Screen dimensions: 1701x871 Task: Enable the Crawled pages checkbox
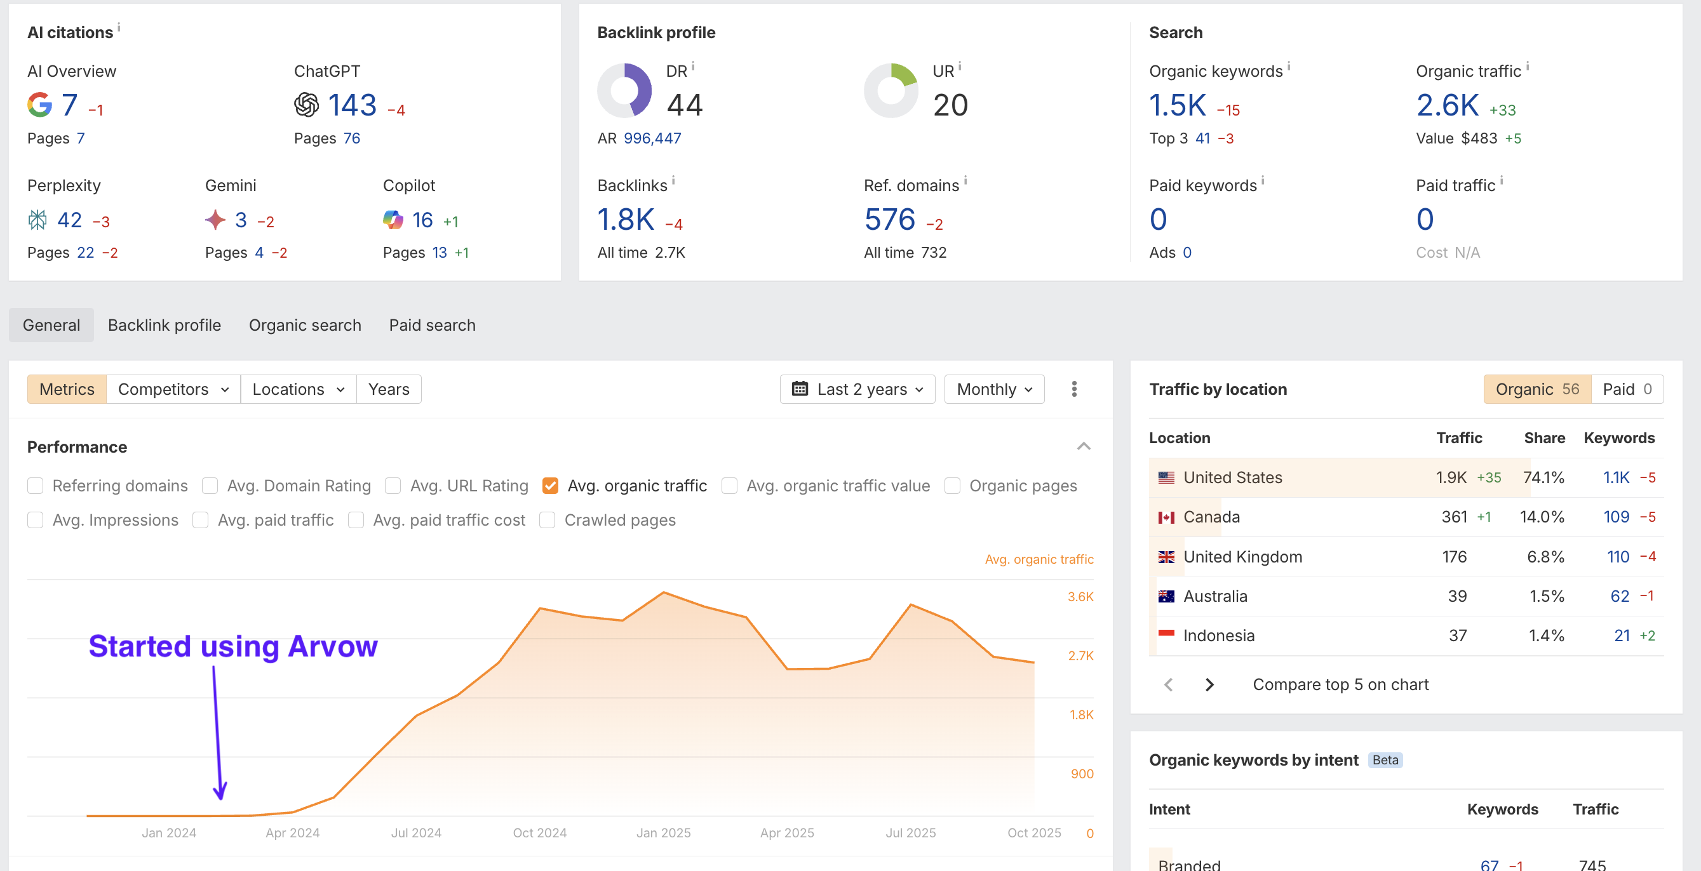tap(548, 521)
